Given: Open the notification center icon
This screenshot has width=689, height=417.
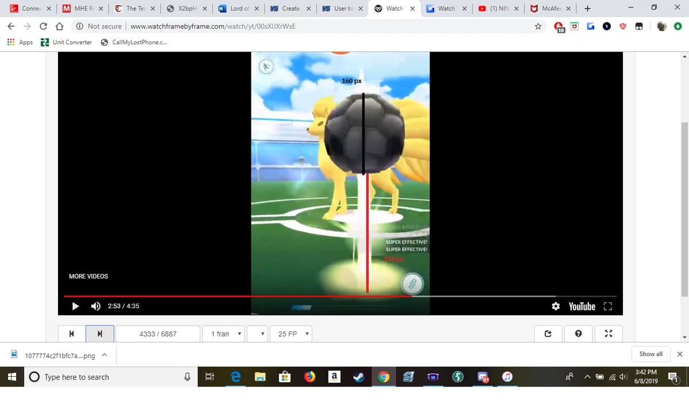Looking at the screenshot, I should click(x=673, y=377).
